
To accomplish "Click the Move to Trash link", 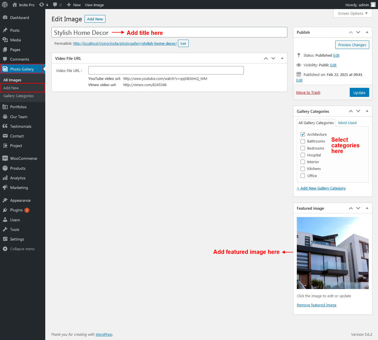I will pos(308,92).
